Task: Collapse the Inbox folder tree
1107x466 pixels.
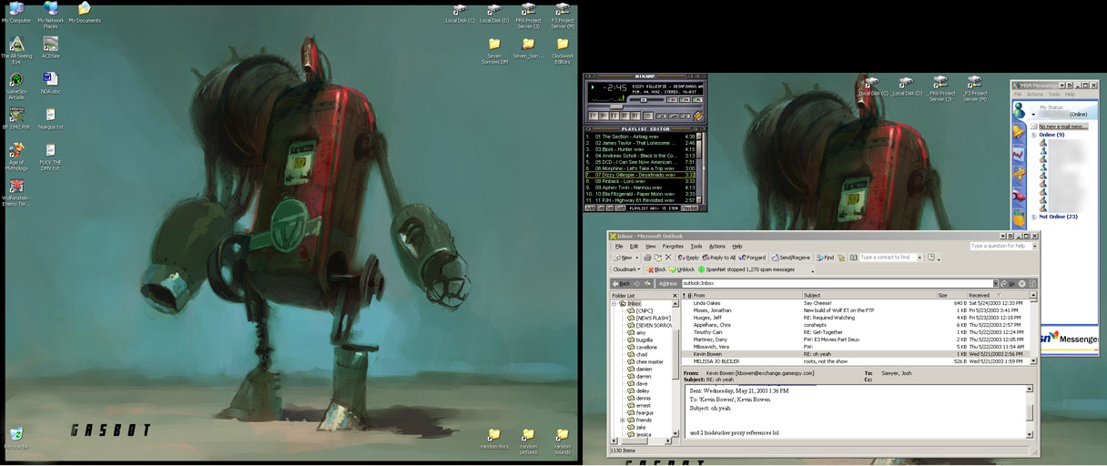Action: (615, 303)
